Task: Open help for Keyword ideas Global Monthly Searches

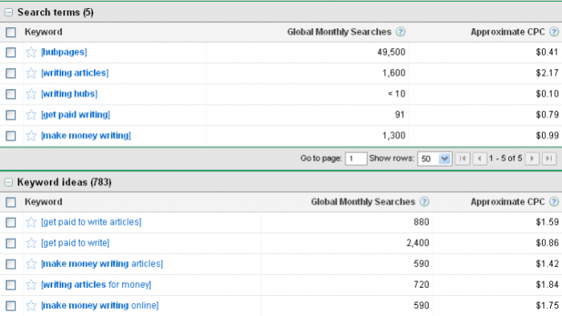Action: [x=425, y=202]
